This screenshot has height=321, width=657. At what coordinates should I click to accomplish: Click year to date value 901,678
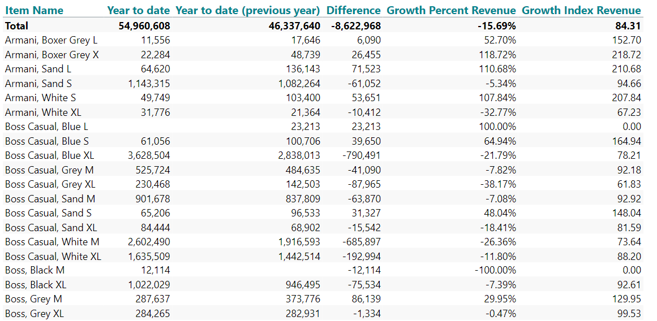154,198
